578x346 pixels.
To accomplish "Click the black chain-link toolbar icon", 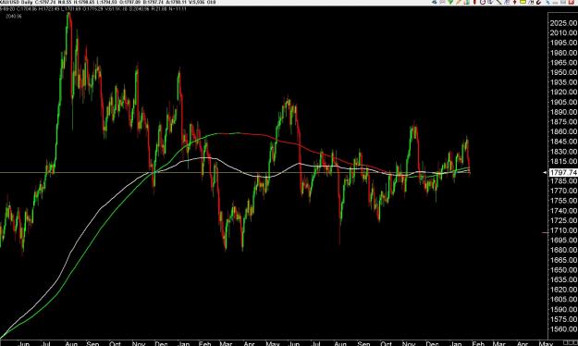I will point(538,2).
